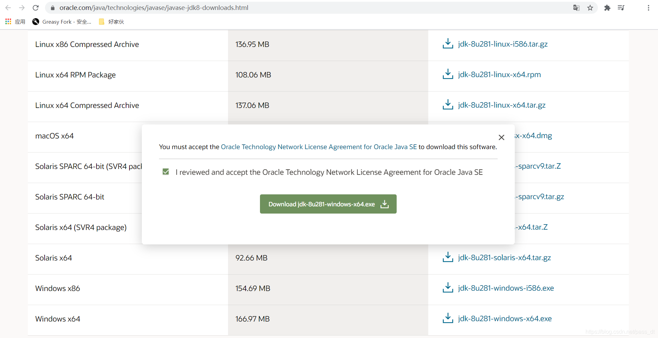The width and height of the screenshot is (658, 338).
Task: Open jdk-8u281-windows-x64.exe table link
Action: [505, 318]
